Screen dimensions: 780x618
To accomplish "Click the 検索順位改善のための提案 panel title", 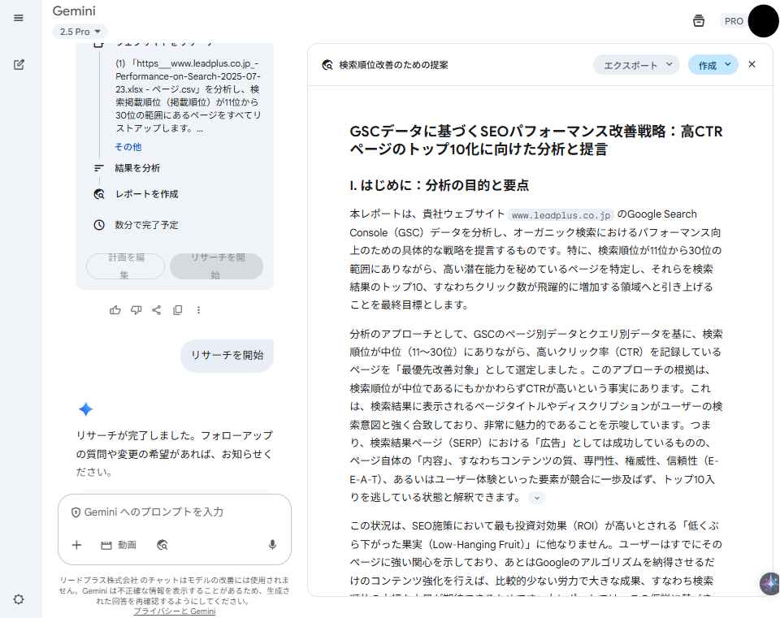I will (x=393, y=65).
